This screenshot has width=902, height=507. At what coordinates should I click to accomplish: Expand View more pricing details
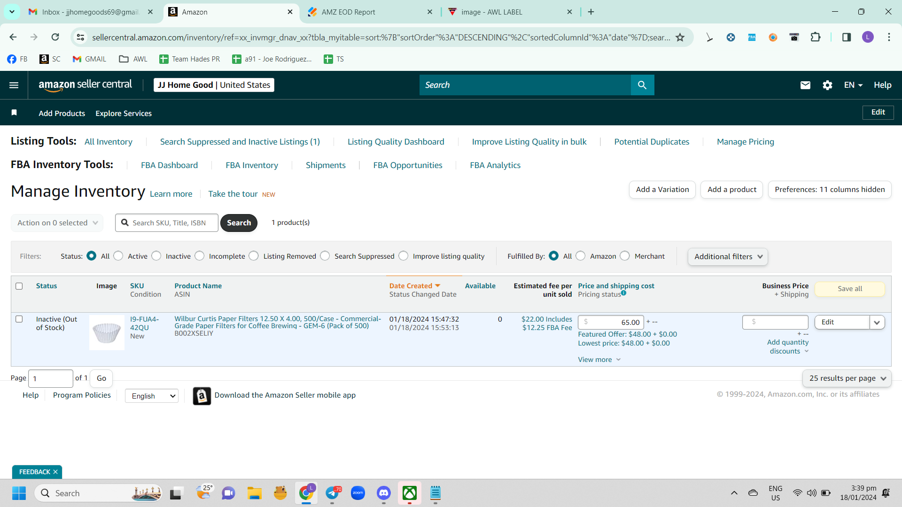pos(599,360)
